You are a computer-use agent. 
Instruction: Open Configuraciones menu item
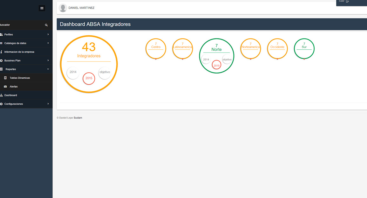point(26,104)
